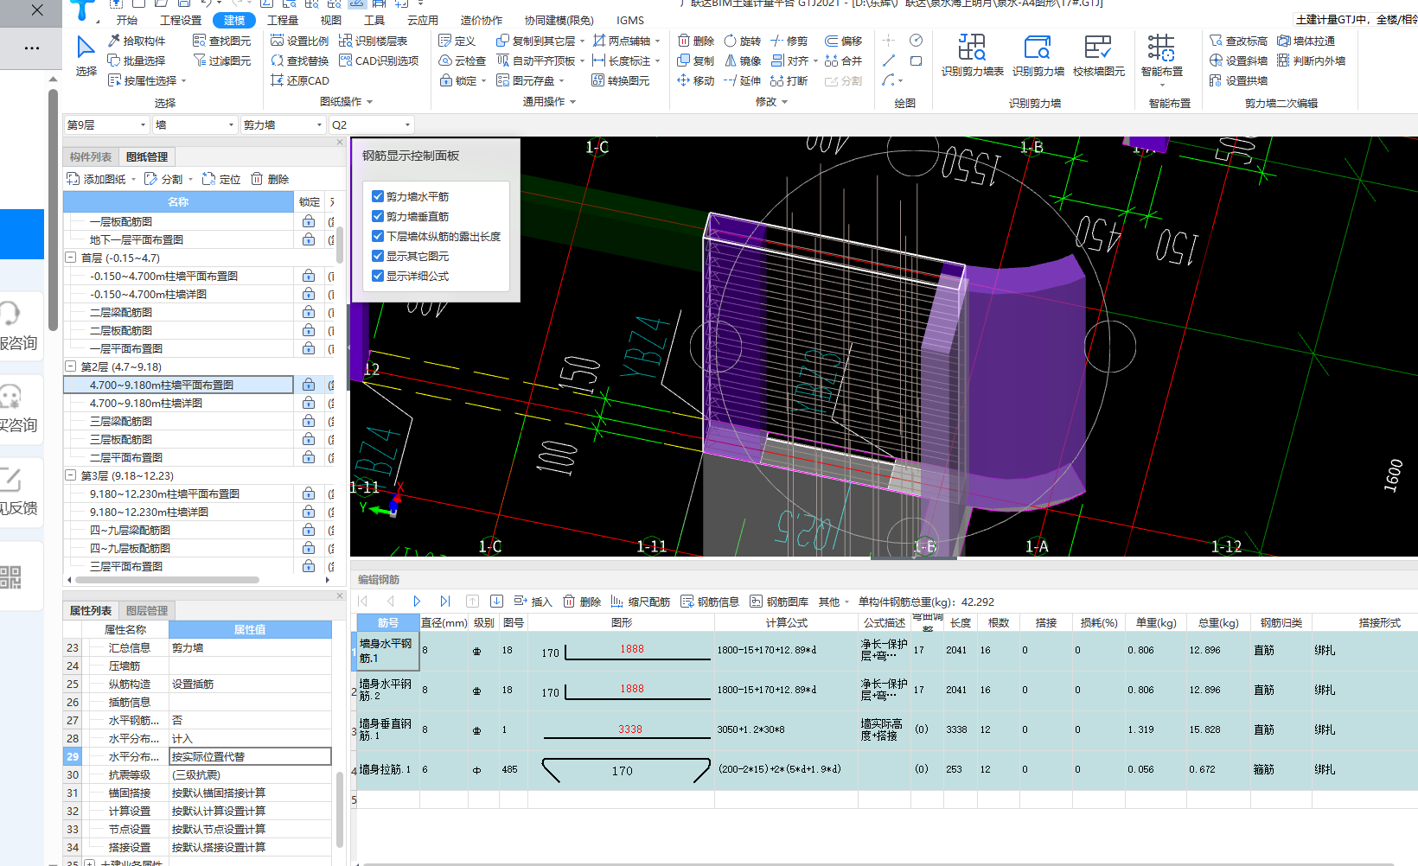Click 插入 insert in rebar editor
The width and height of the screenshot is (1418, 866).
click(x=533, y=602)
